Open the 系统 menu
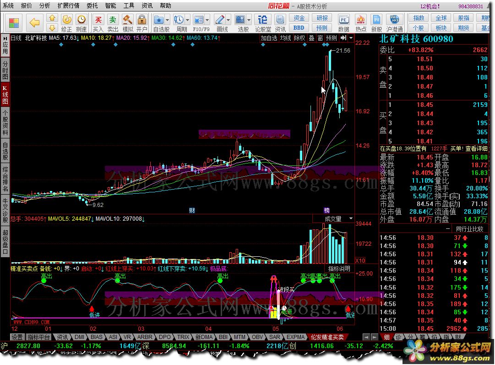 tap(8, 5)
